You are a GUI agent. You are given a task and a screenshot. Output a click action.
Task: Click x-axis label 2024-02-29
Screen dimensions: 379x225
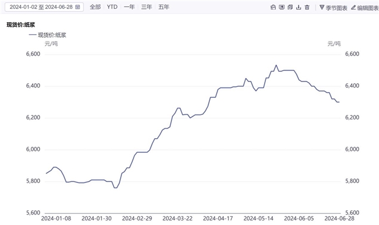pos(137,219)
